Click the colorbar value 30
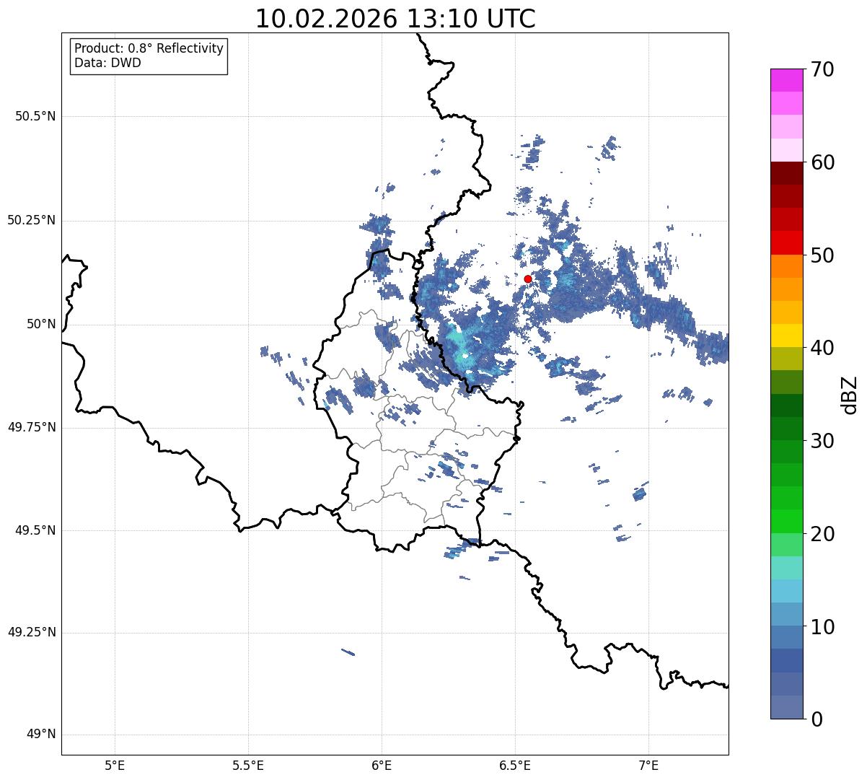 pyautogui.click(x=822, y=441)
